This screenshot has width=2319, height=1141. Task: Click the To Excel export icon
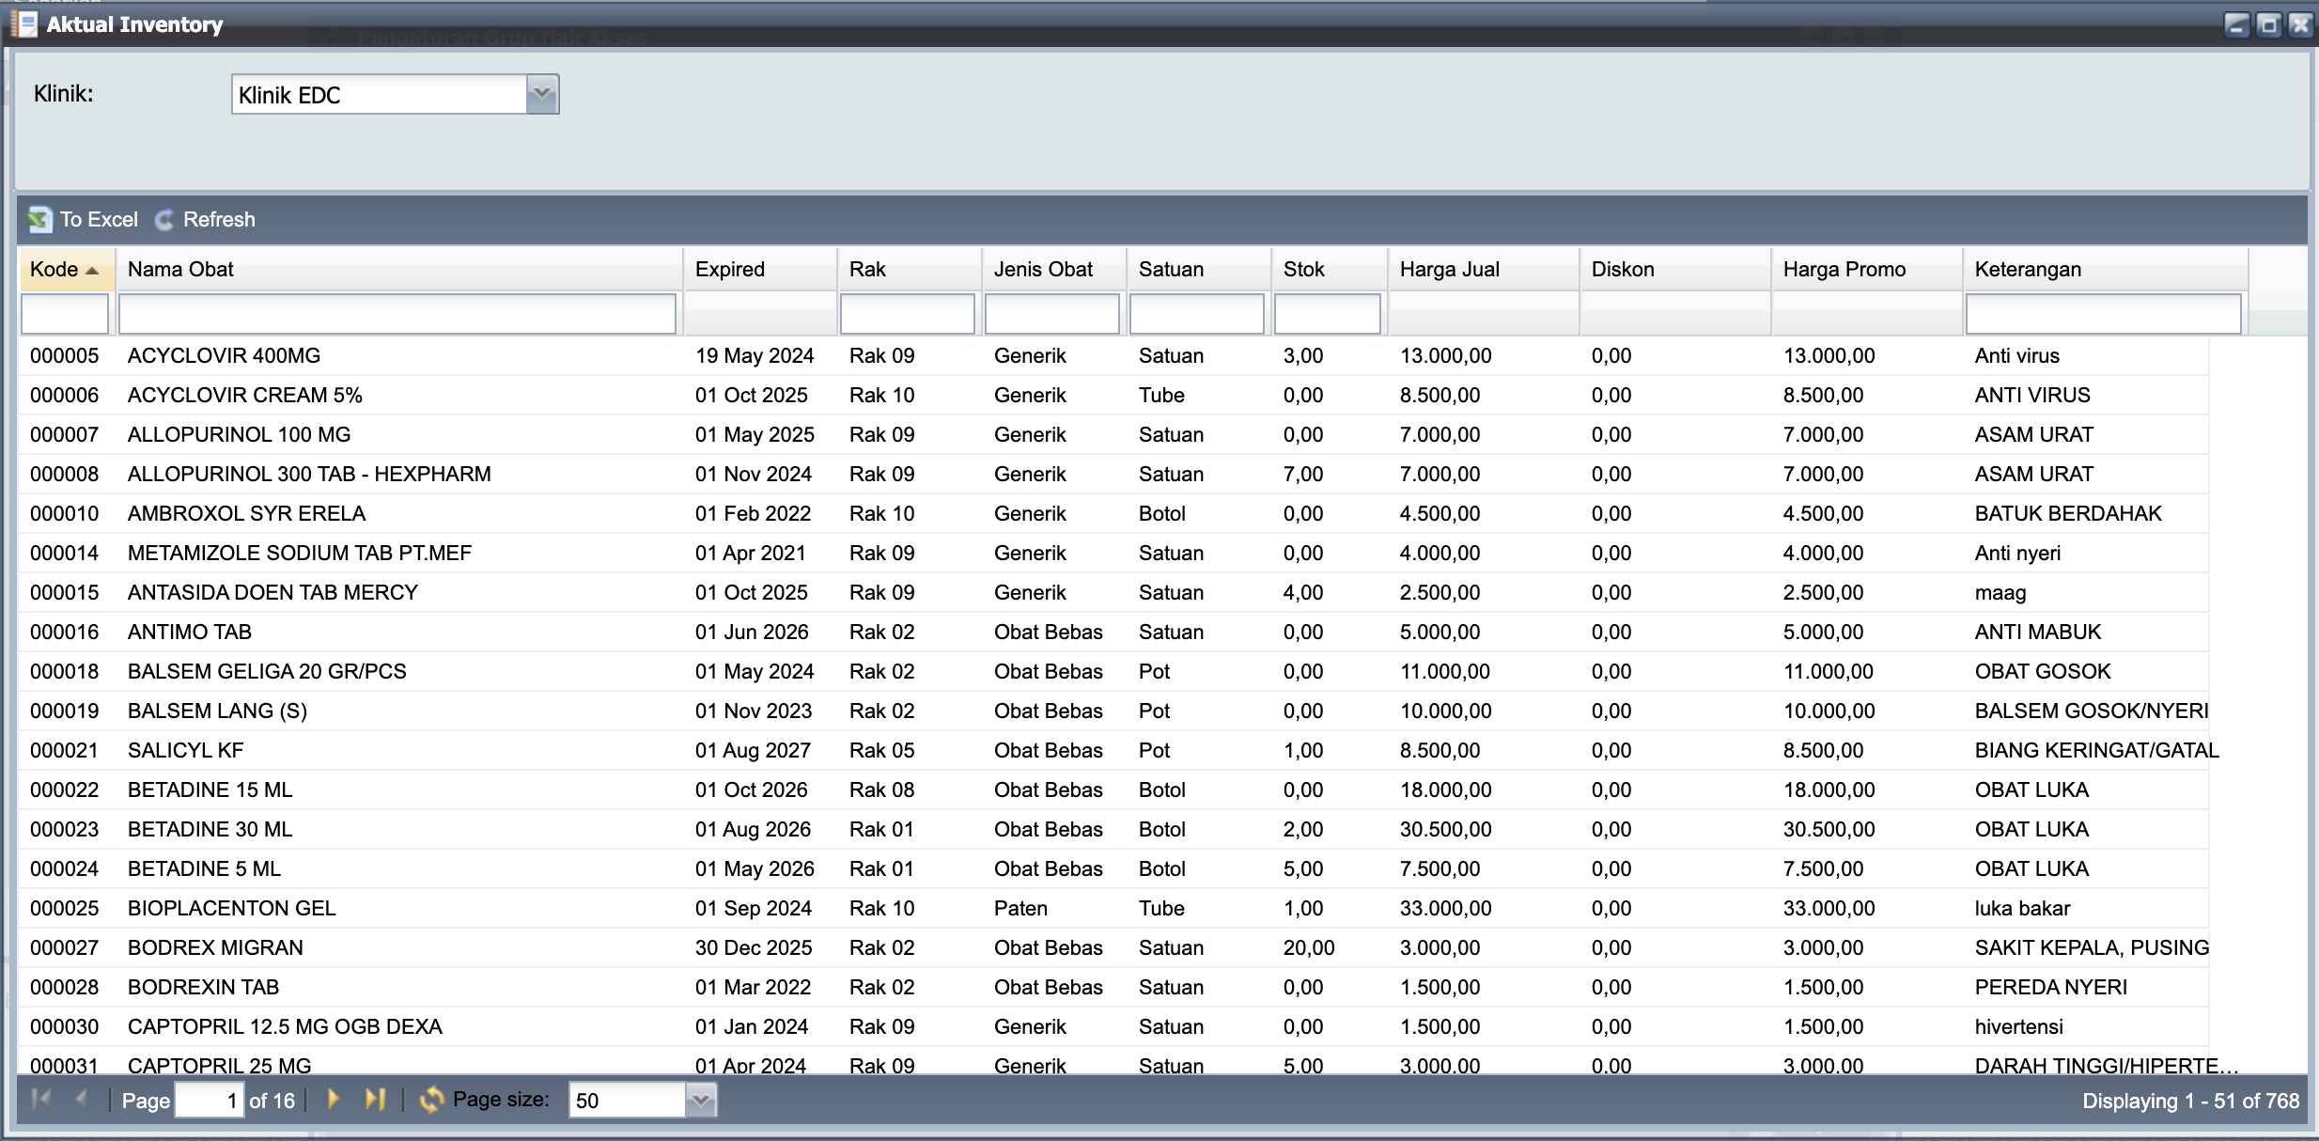click(39, 220)
